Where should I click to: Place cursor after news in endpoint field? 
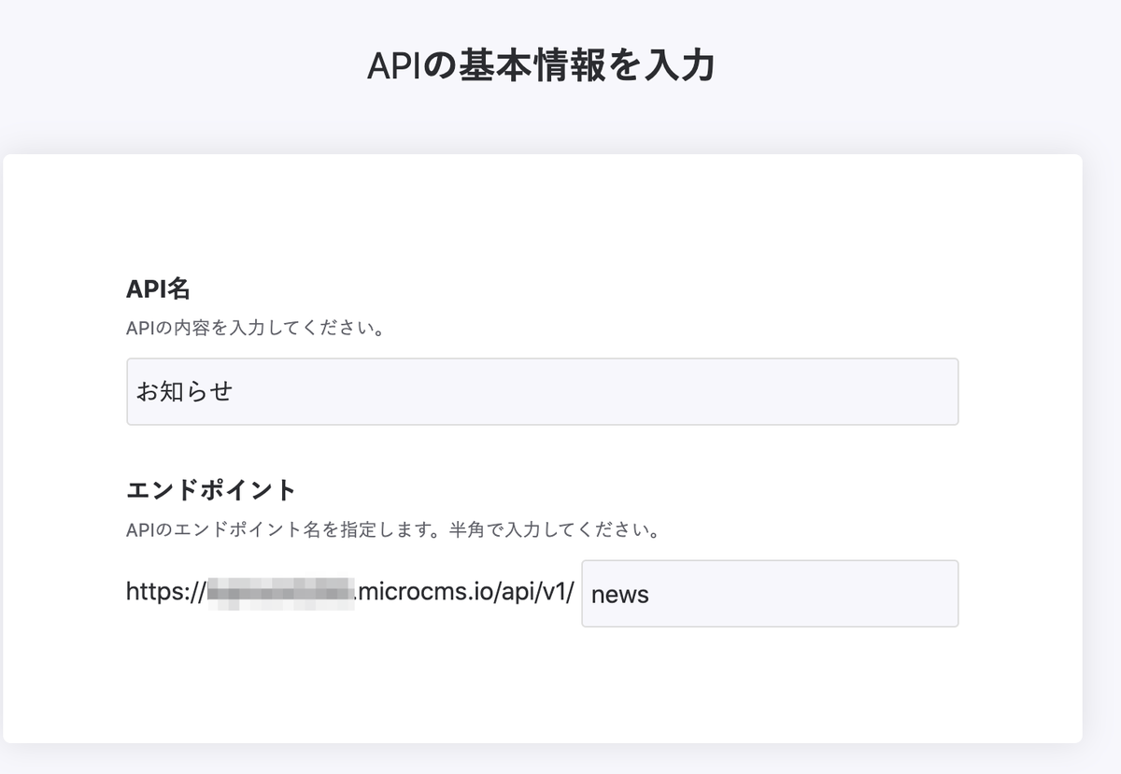coord(654,593)
